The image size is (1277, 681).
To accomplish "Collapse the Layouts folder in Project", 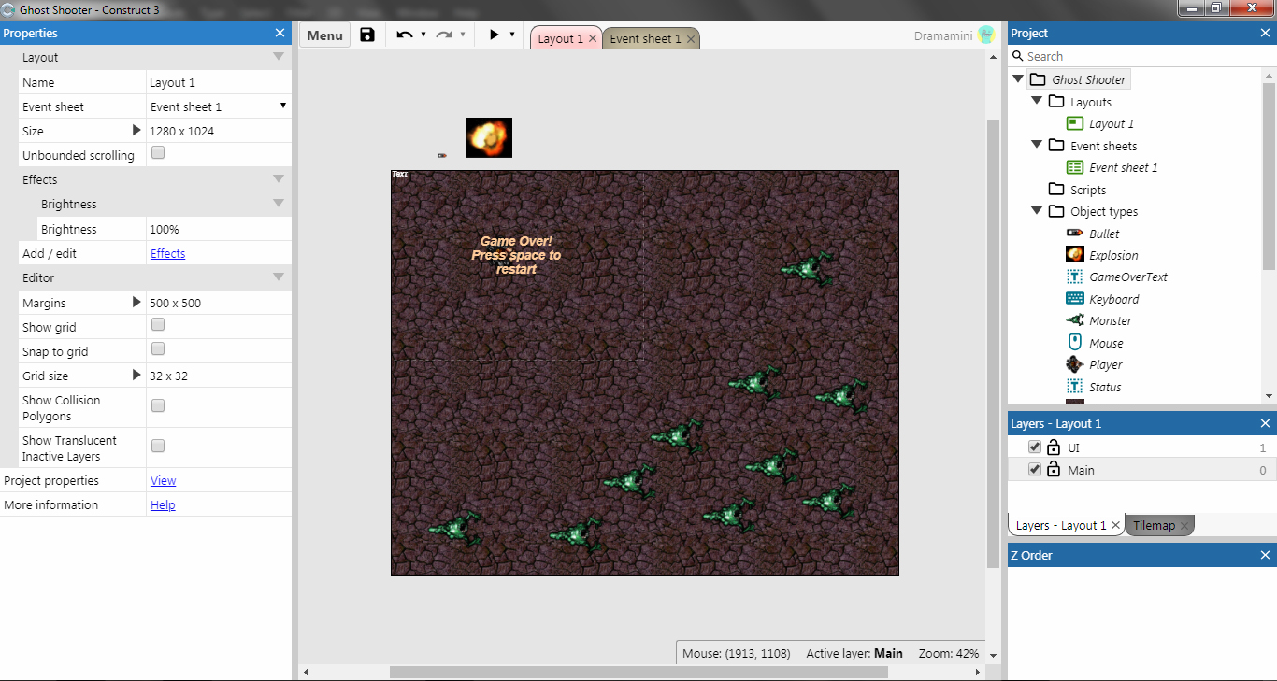I will (1037, 102).
